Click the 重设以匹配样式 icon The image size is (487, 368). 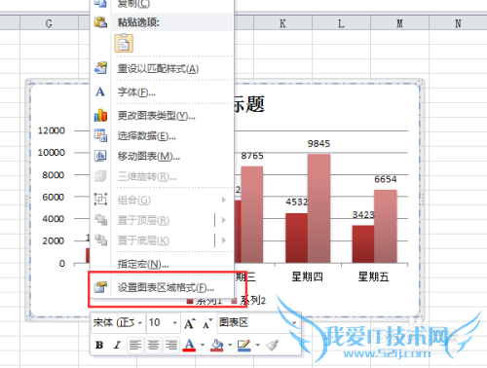100,68
